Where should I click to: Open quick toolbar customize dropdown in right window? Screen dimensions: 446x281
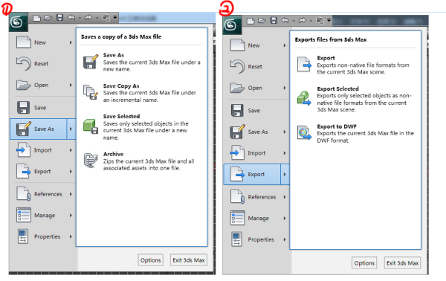point(329,21)
